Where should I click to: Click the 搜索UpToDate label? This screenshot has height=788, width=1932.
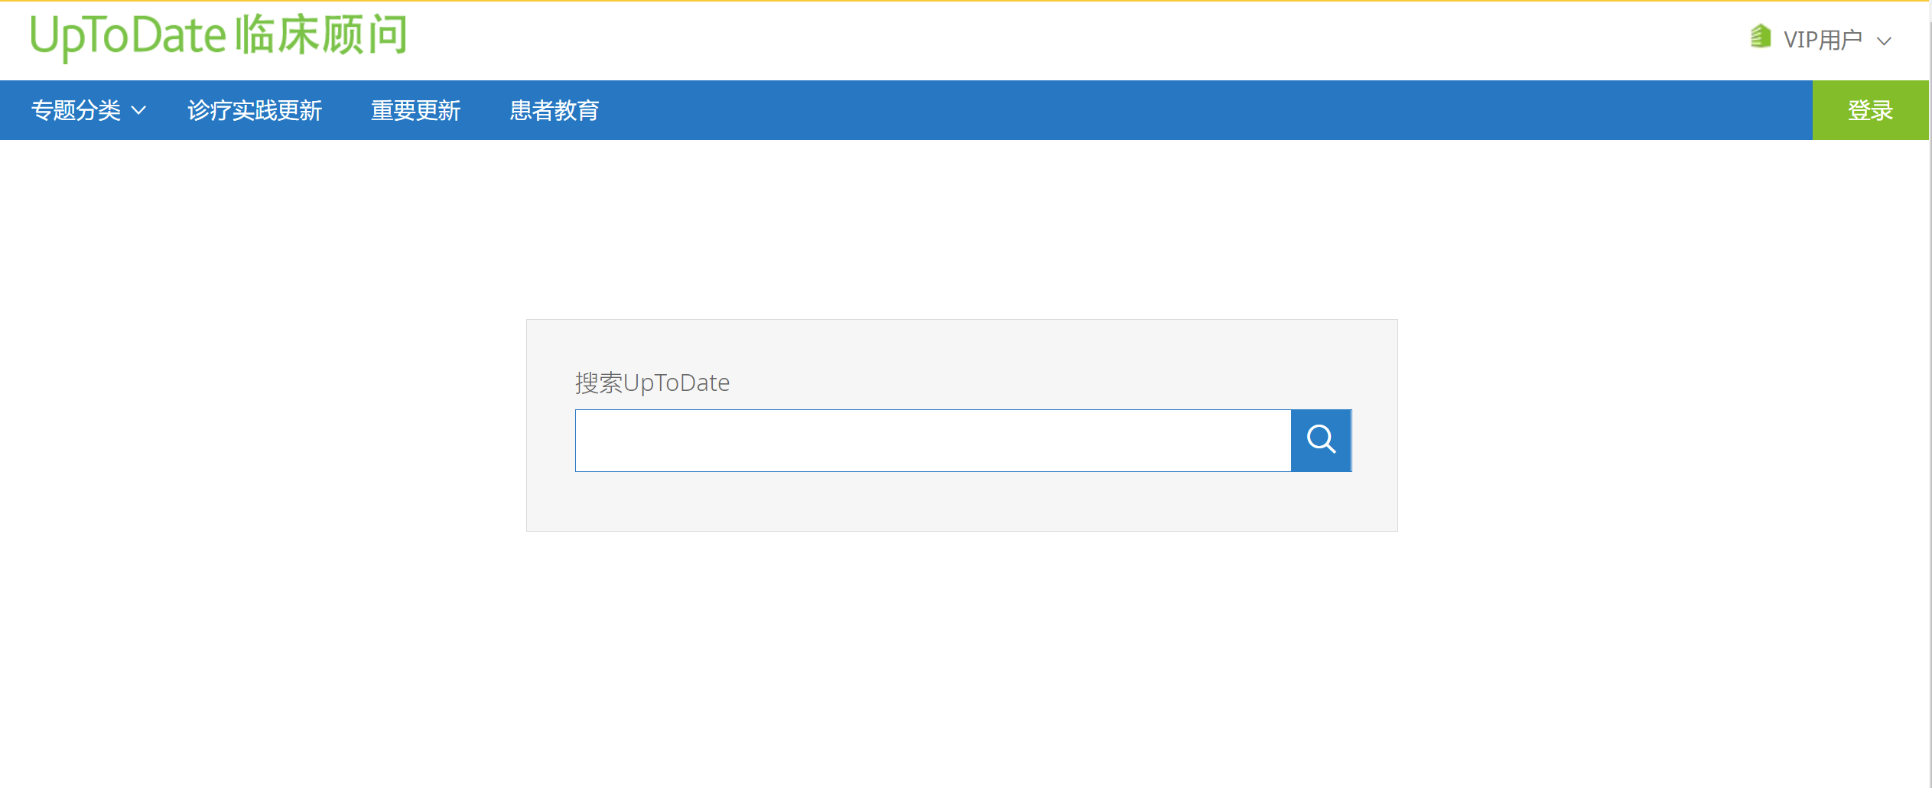[652, 383]
